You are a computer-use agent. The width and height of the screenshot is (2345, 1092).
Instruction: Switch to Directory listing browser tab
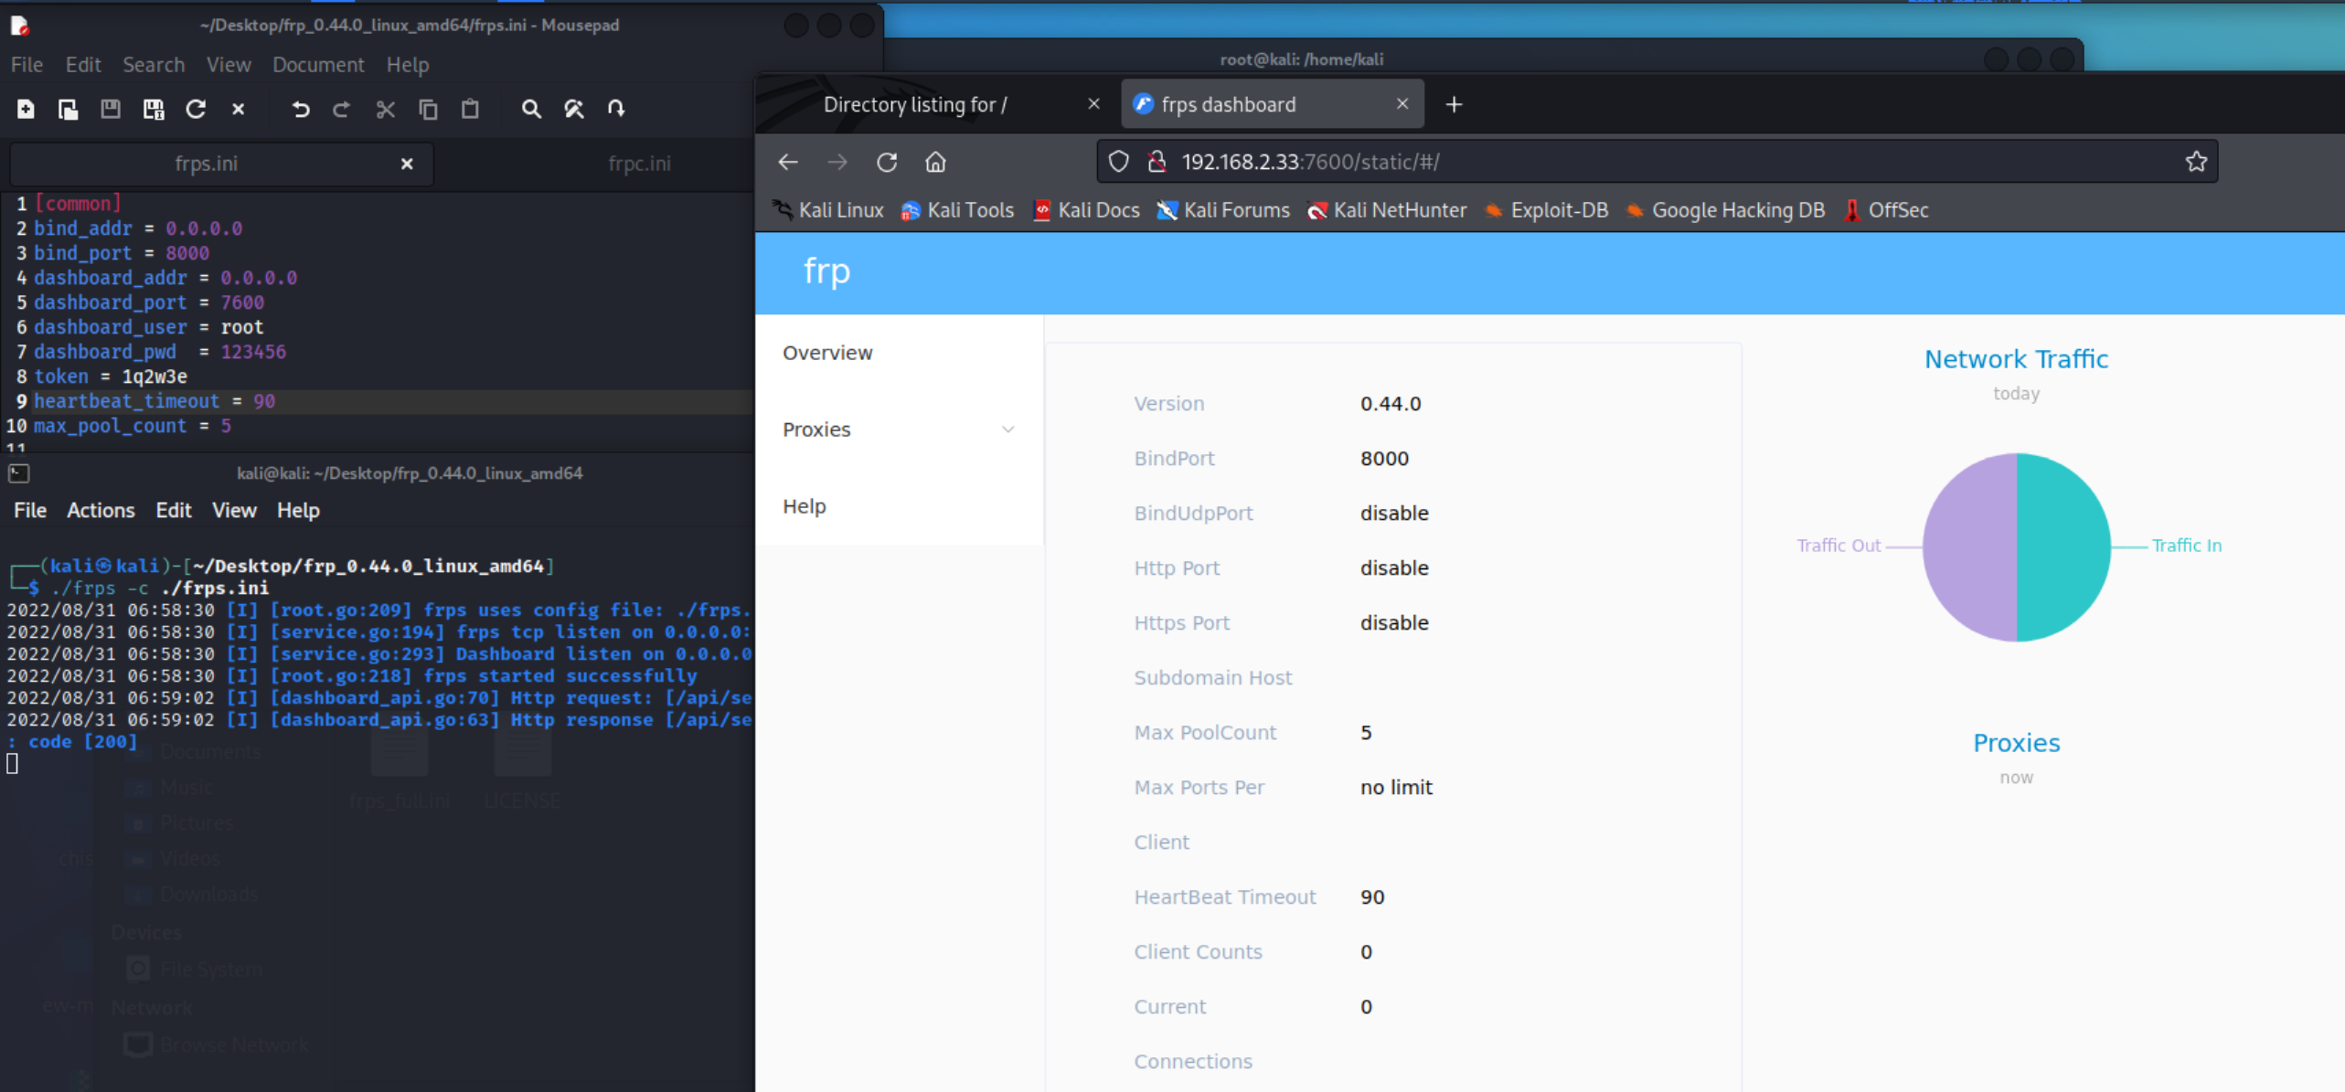[x=915, y=104]
